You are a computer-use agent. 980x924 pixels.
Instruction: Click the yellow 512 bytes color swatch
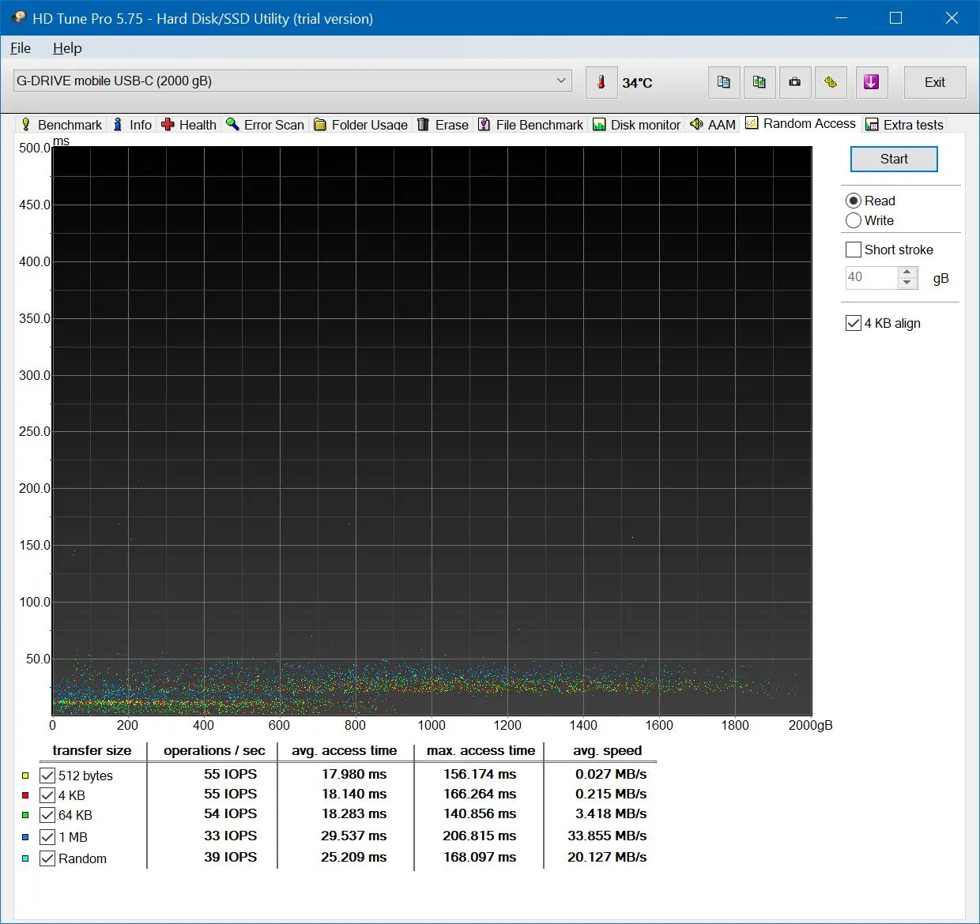click(x=25, y=776)
